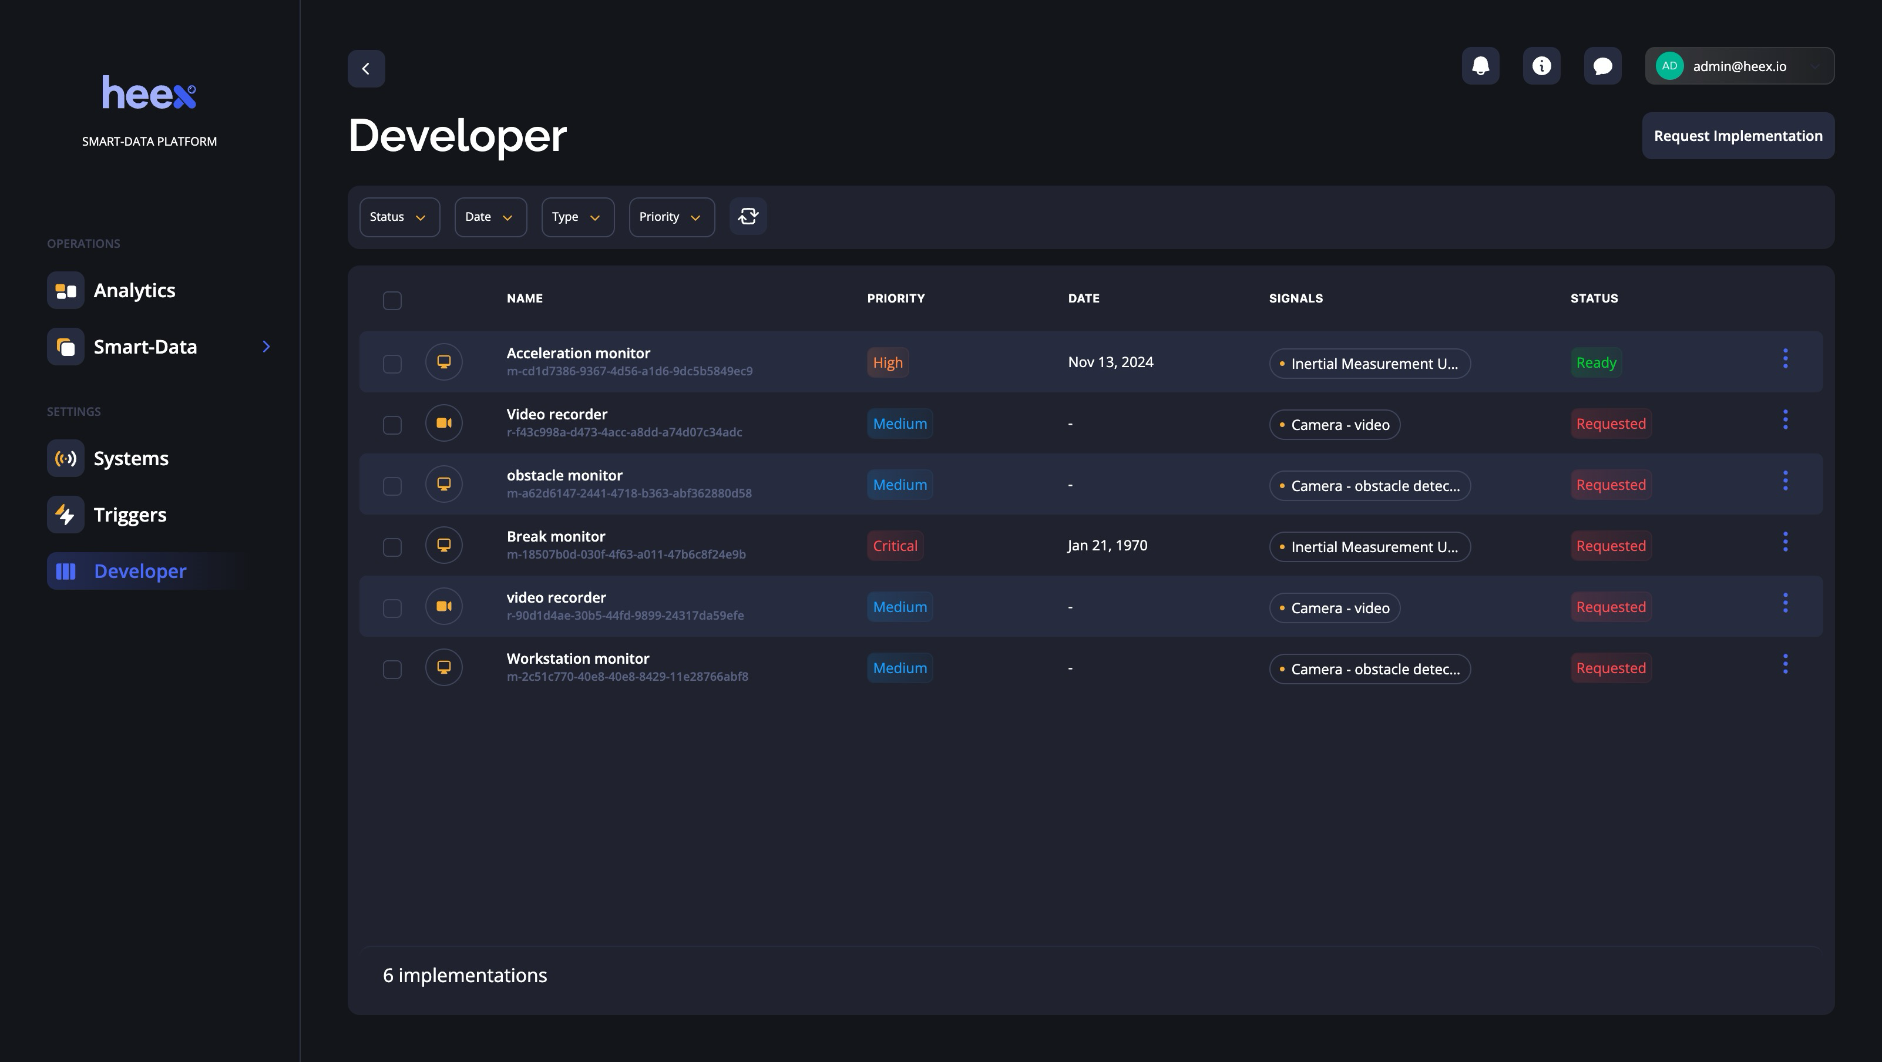This screenshot has width=1882, height=1062.
Task: Open the notifications bell
Action: tap(1480, 66)
